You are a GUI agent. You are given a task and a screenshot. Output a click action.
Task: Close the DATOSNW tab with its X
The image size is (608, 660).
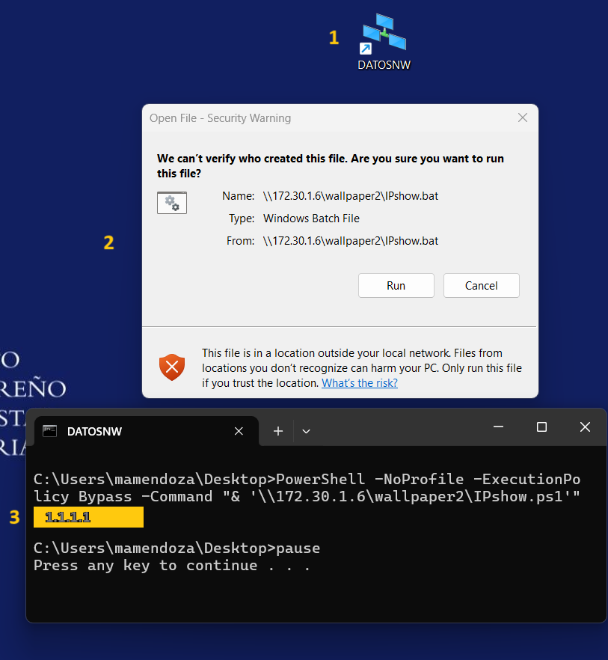[239, 431]
